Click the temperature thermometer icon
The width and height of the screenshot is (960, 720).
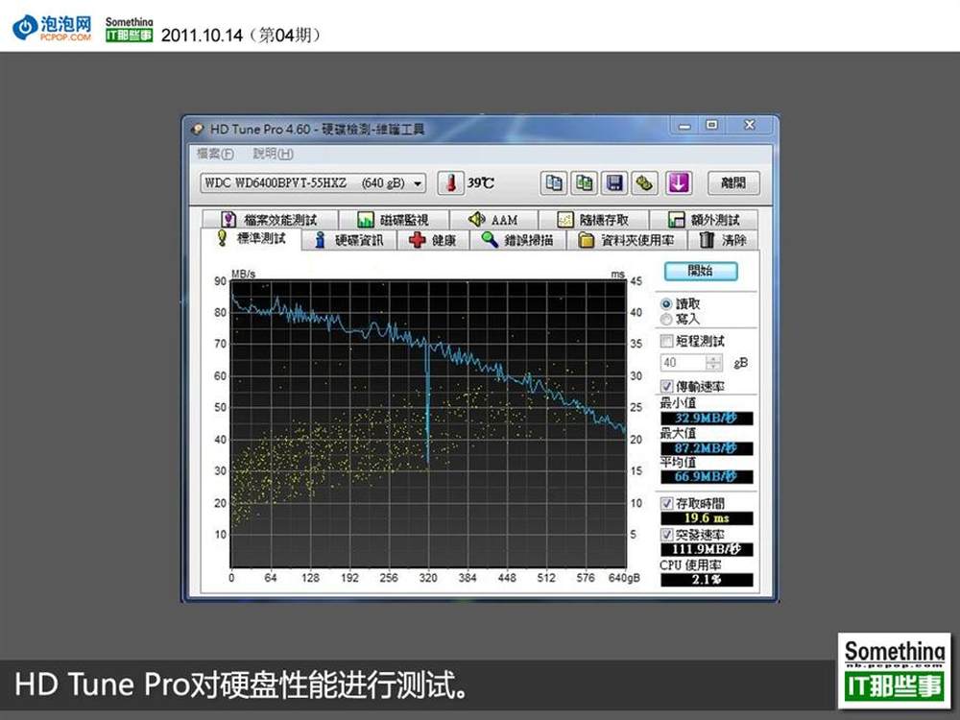click(450, 183)
